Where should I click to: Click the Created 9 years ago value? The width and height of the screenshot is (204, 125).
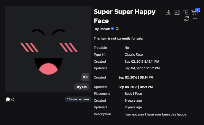tap(133, 101)
